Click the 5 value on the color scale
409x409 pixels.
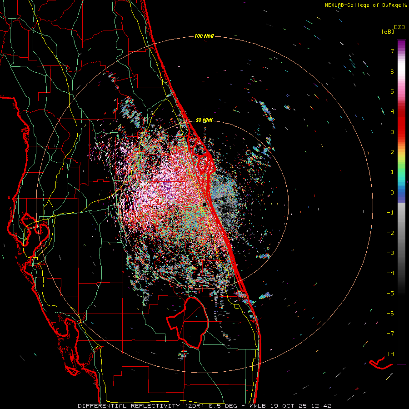(x=392, y=91)
